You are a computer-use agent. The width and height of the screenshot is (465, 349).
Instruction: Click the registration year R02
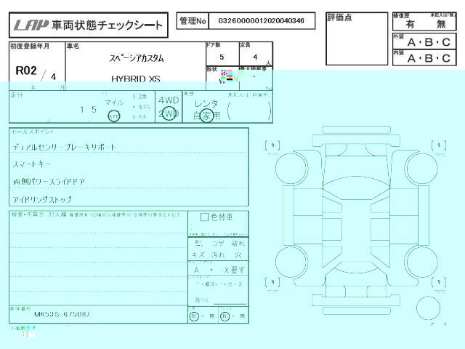click(26, 71)
